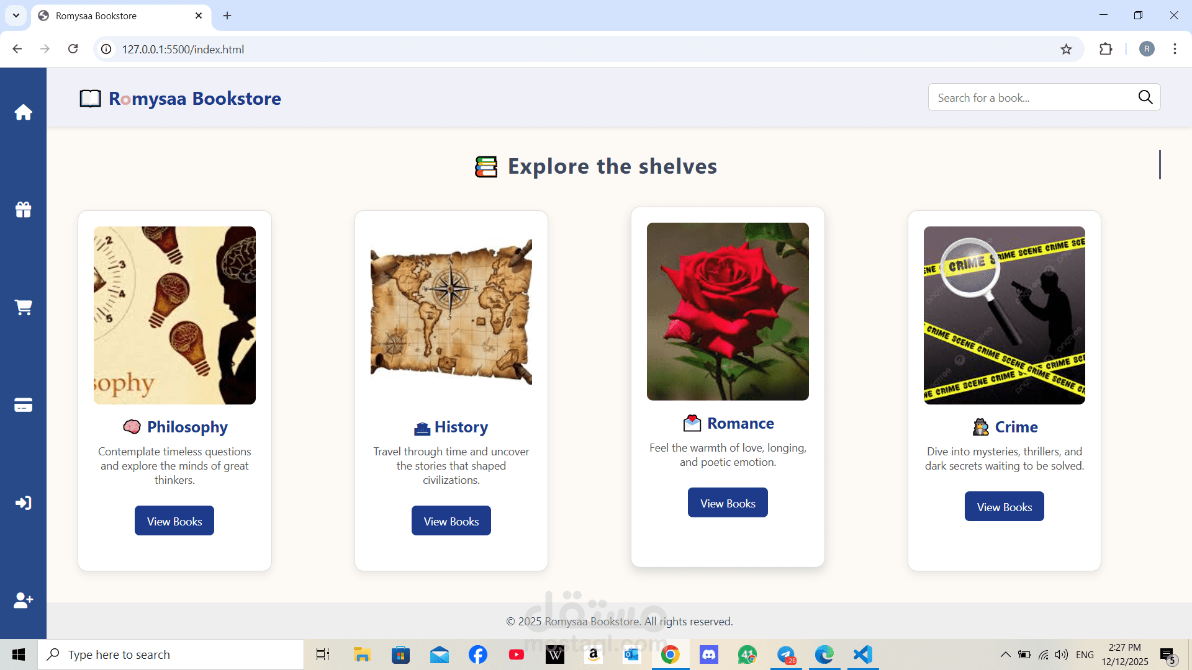The width and height of the screenshot is (1192, 670).
Task: Open the tab search dropdown arrow
Action: coord(16,16)
